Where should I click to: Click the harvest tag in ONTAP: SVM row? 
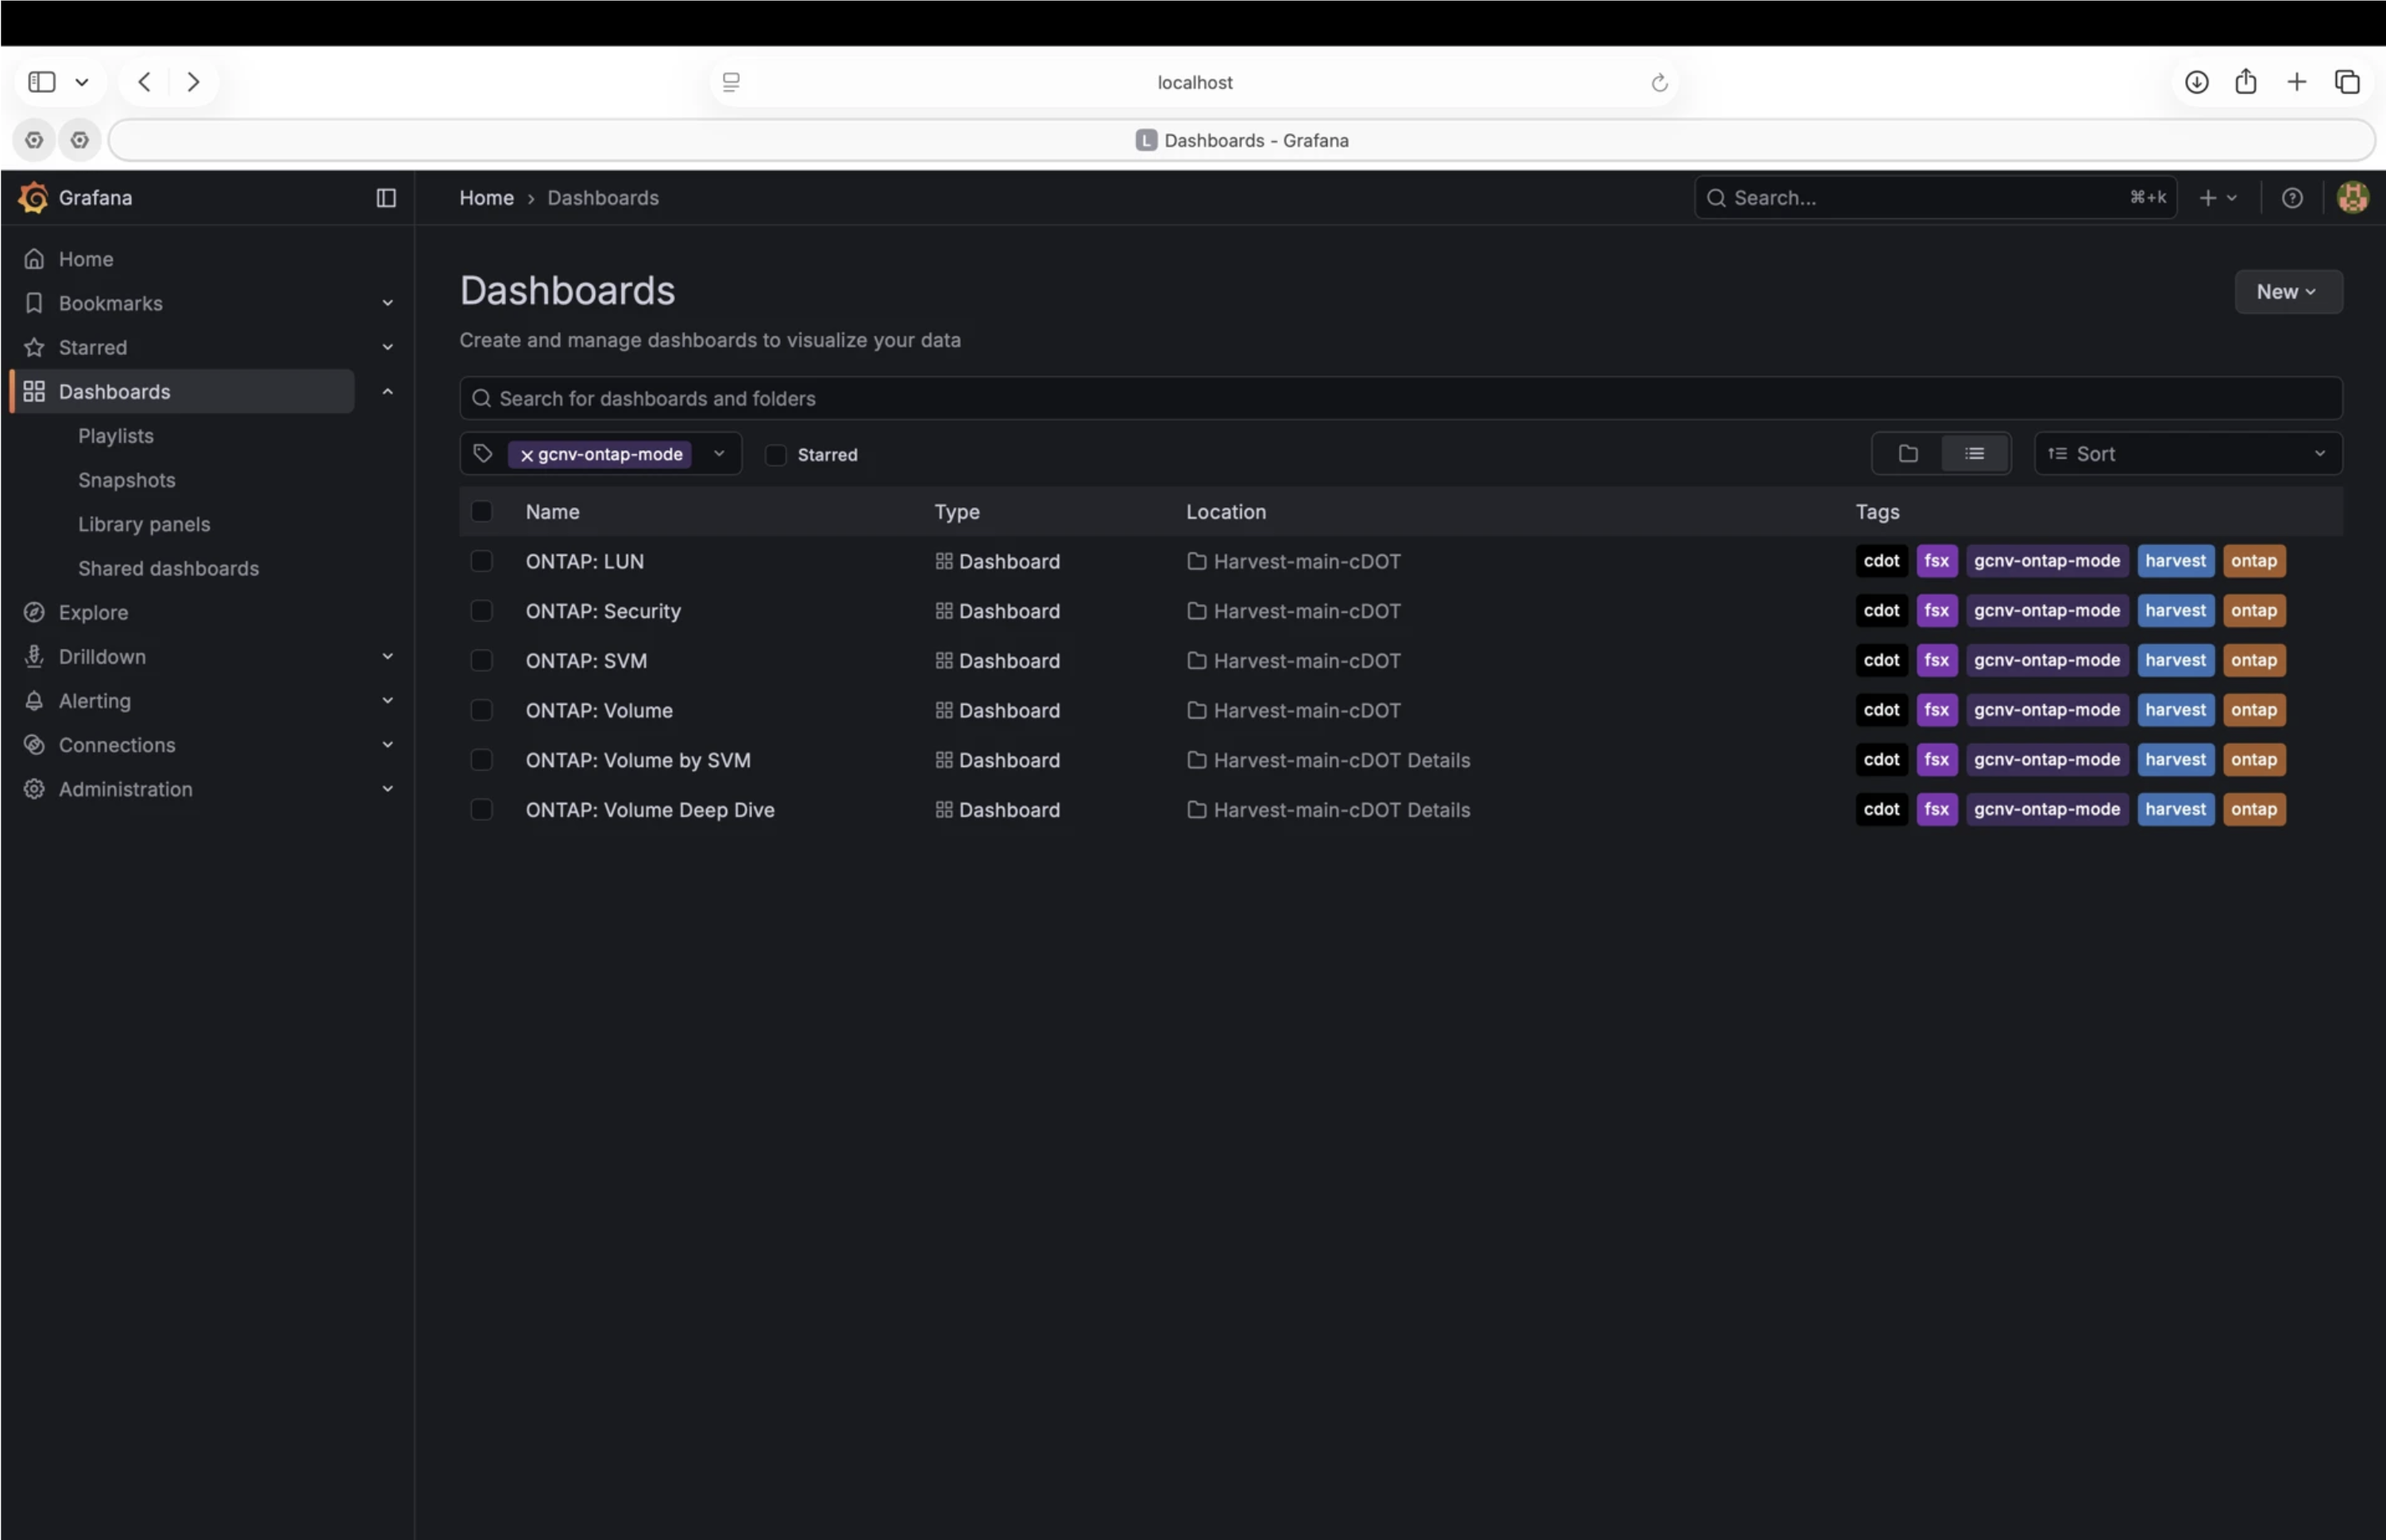(x=2175, y=660)
